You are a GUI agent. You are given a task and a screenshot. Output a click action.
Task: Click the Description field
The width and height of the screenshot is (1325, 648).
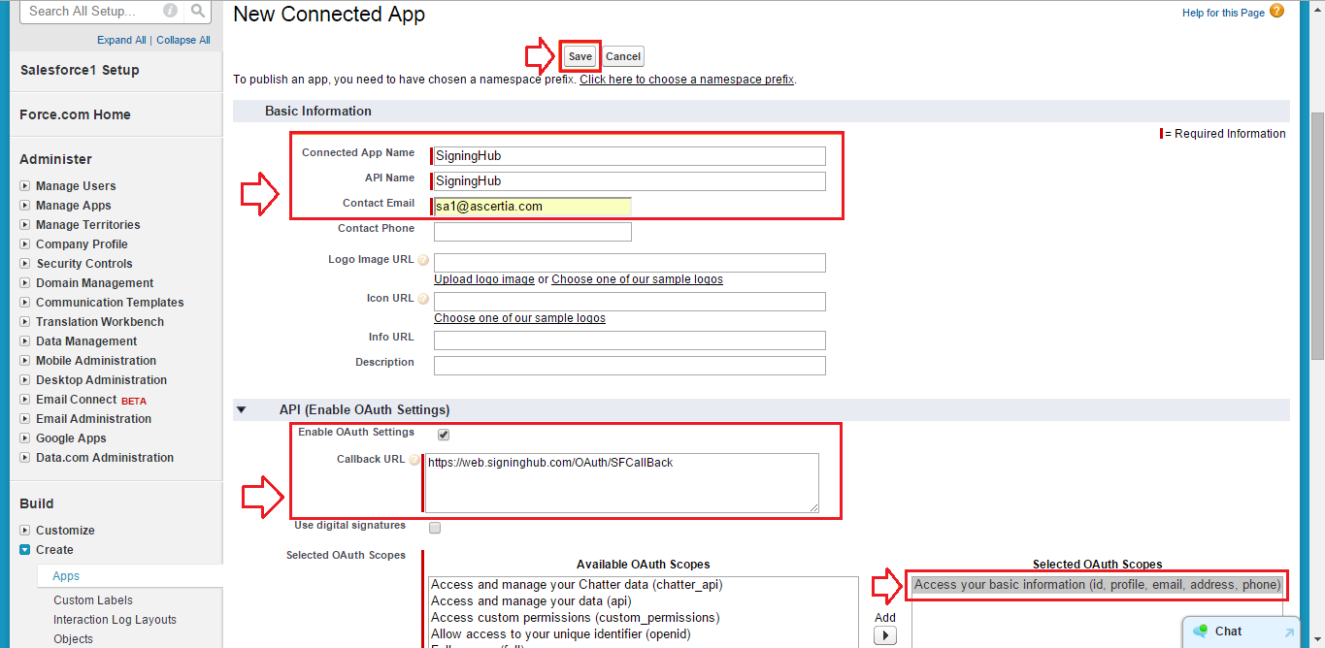coord(630,366)
